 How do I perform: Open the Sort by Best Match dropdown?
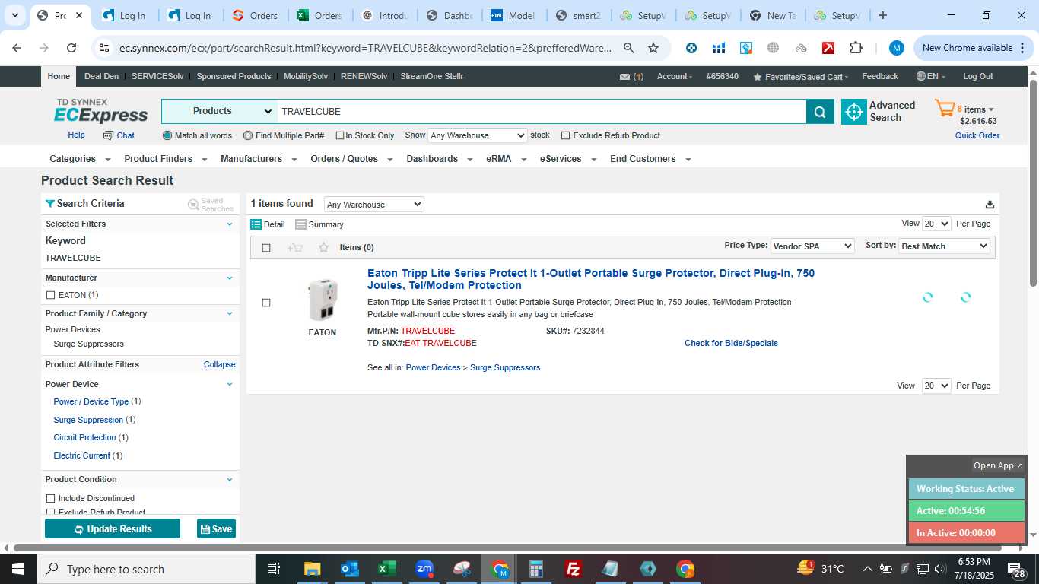pos(944,246)
